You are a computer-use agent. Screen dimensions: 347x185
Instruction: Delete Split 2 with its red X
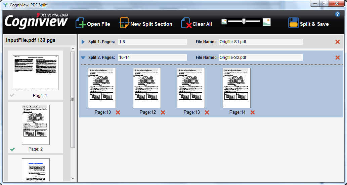[x=338, y=58]
